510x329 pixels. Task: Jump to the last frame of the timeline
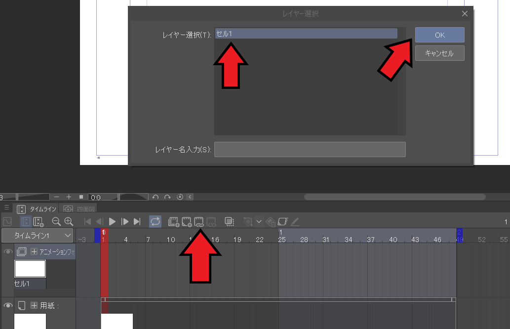click(137, 222)
